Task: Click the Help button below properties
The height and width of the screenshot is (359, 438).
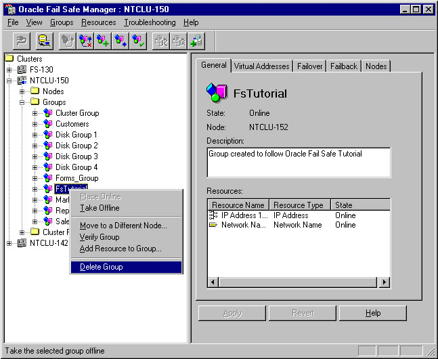Action: 373,313
